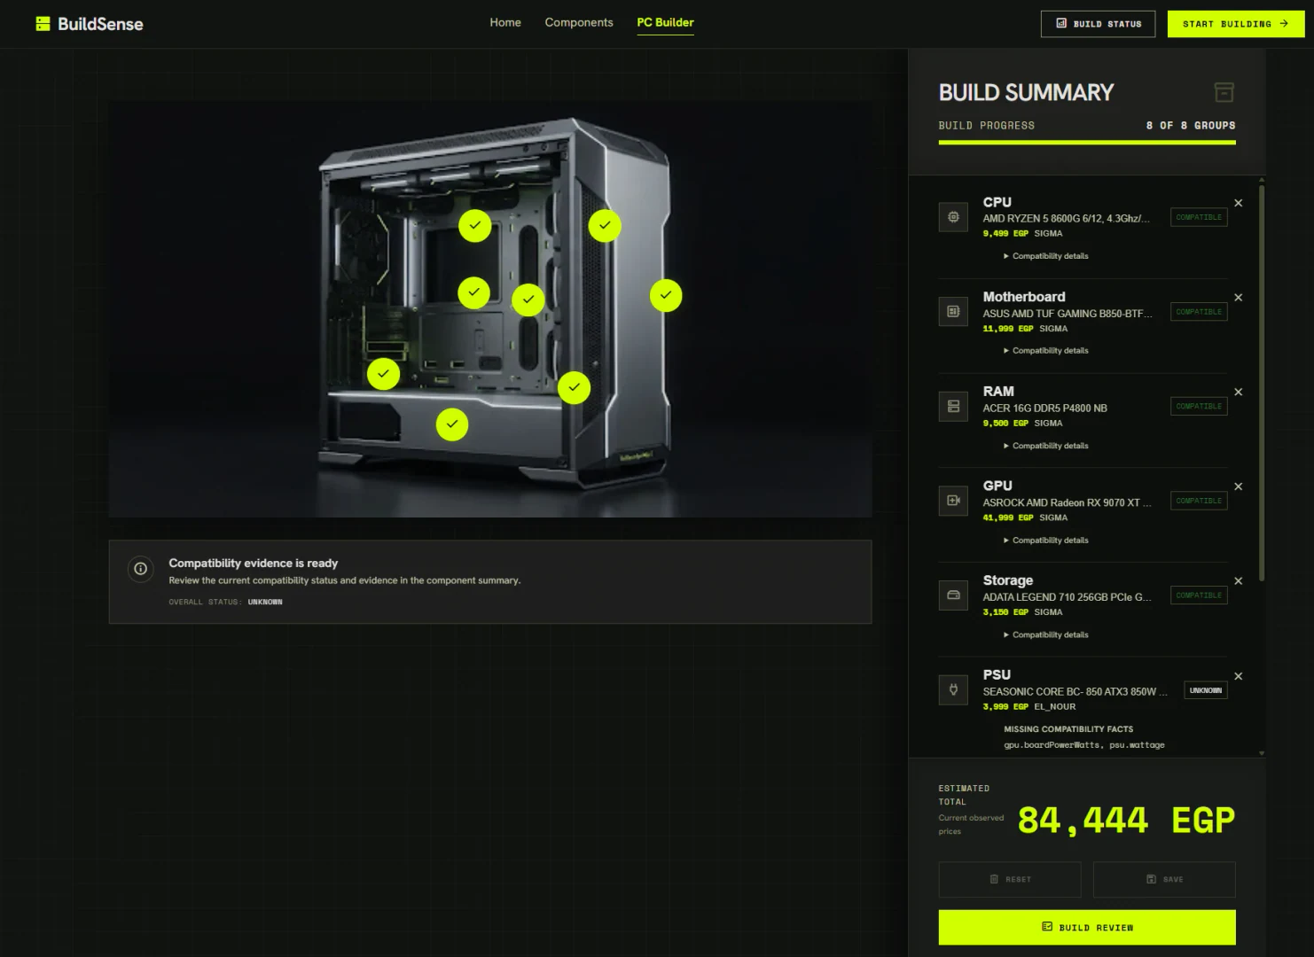The width and height of the screenshot is (1314, 957).
Task: Click the archive box icon beside Build Summary
Action: coord(1224,92)
